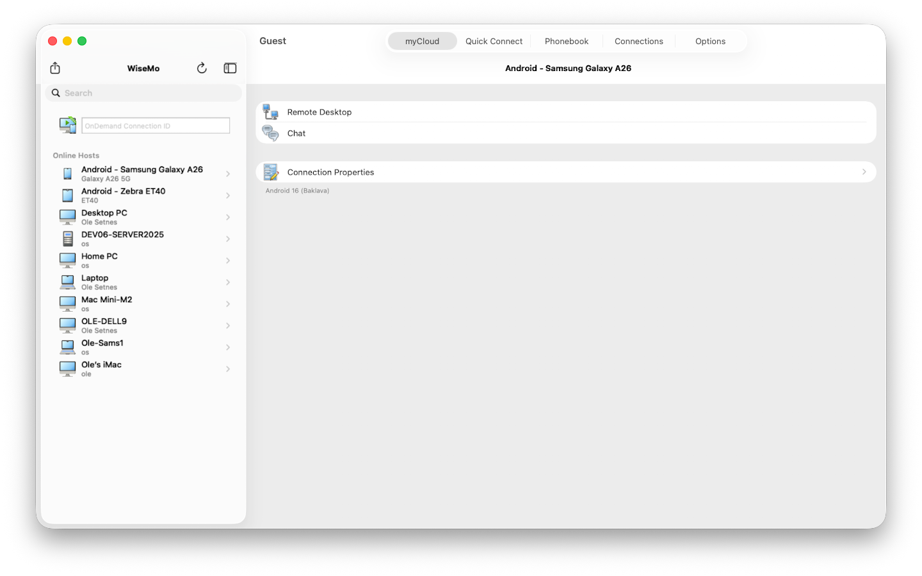Expand the DEV06-SERVER2025 row chevron
Viewport: 922px width, 576px height.
tap(228, 239)
